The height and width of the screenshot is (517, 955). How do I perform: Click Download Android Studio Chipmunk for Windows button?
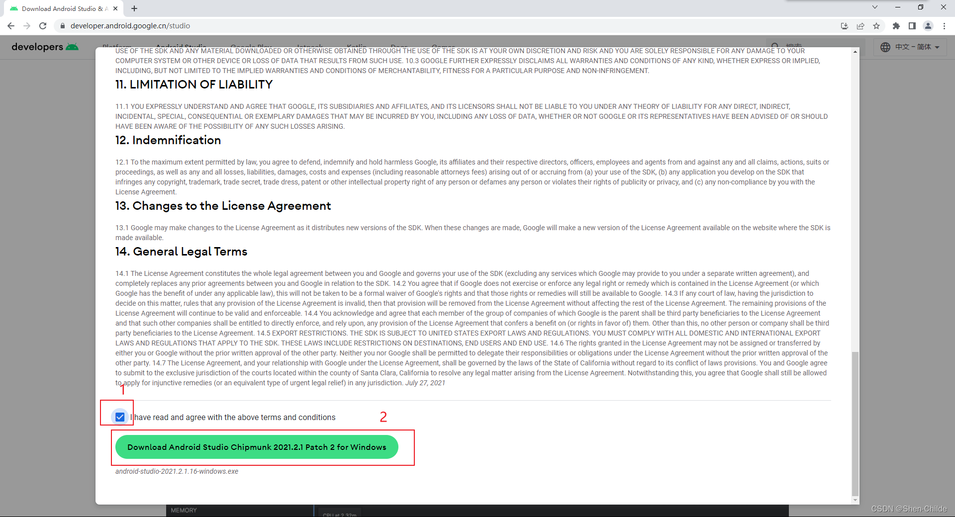point(257,447)
